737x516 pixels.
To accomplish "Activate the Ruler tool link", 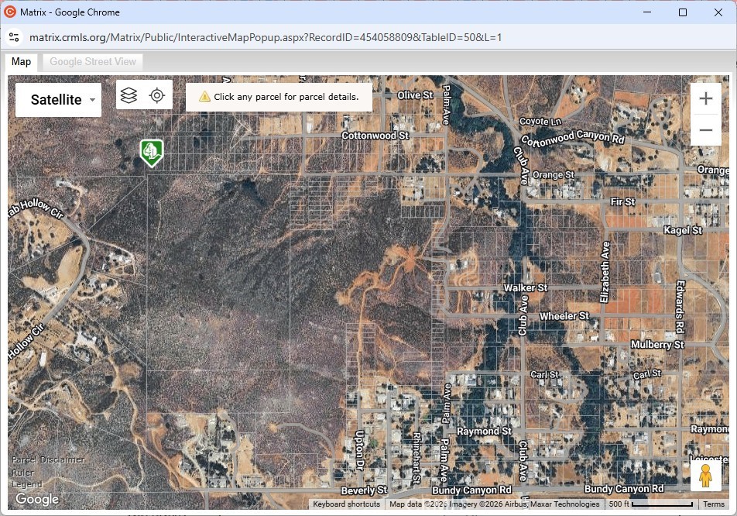I will (23, 473).
